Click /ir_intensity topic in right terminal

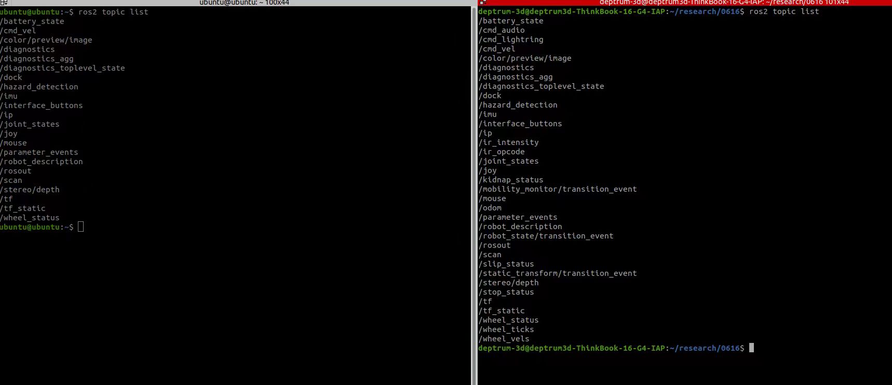(508, 142)
